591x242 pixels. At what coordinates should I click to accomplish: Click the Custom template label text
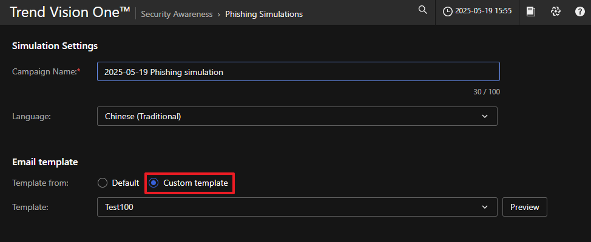pos(195,183)
